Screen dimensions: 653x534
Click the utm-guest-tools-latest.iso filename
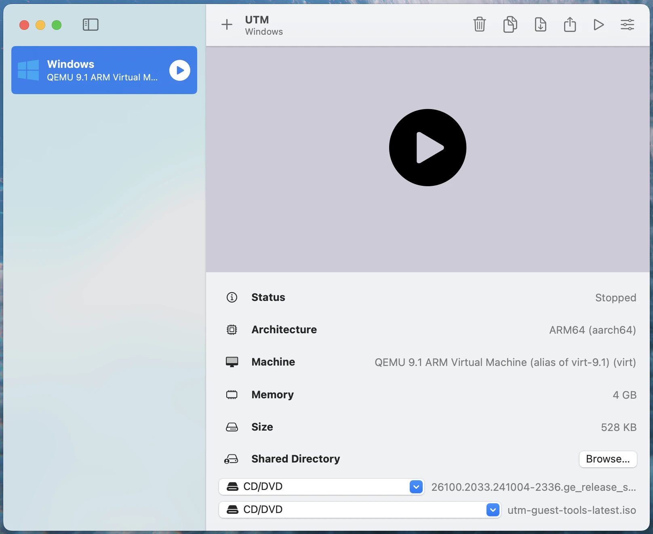(572, 510)
